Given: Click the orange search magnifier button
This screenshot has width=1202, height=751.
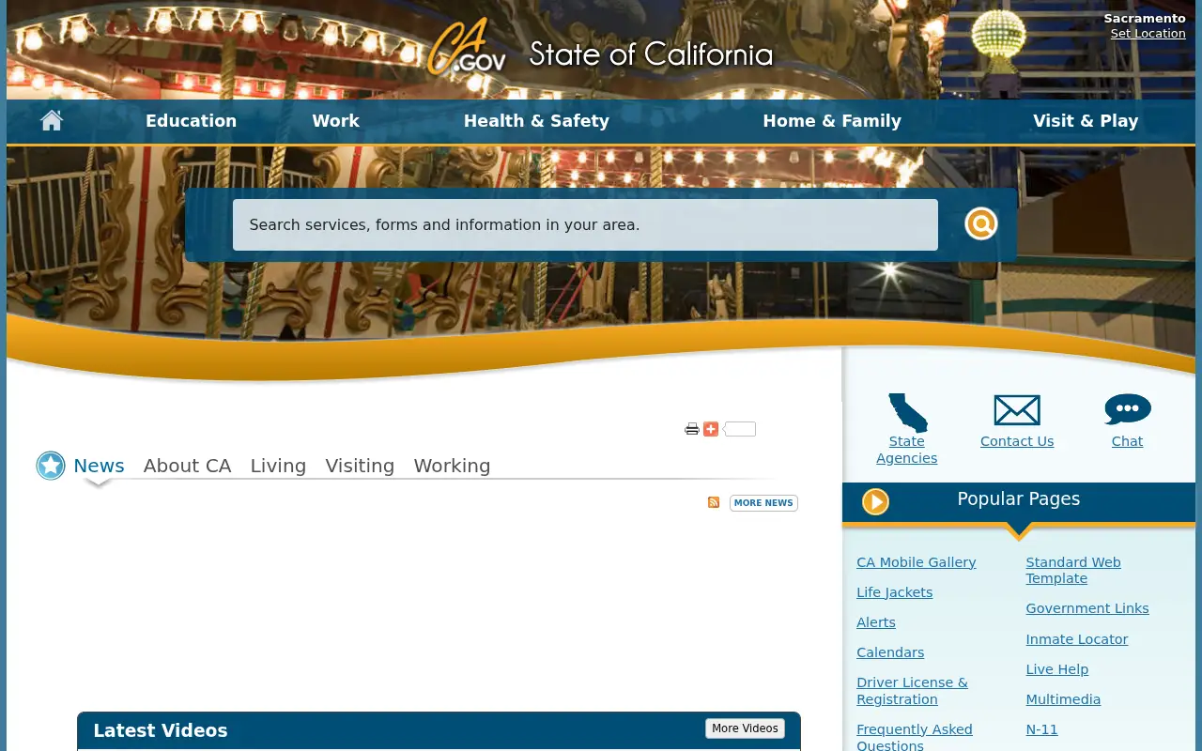Looking at the screenshot, I should point(980,223).
